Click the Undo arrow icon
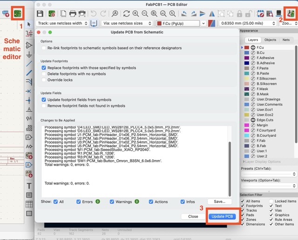The height and width of the screenshot is (240, 298). (94, 13)
